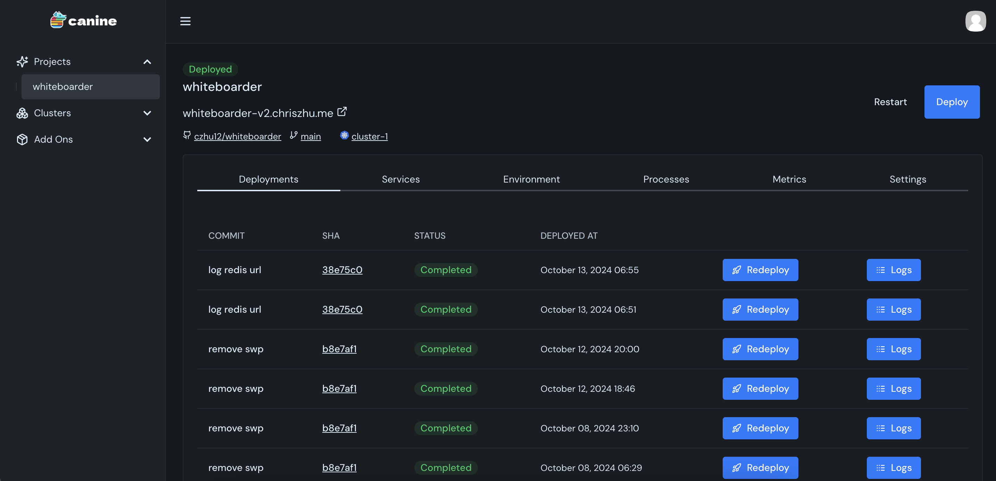The height and width of the screenshot is (481, 996).
Task: Switch to the Deployments tab
Action: pos(268,179)
